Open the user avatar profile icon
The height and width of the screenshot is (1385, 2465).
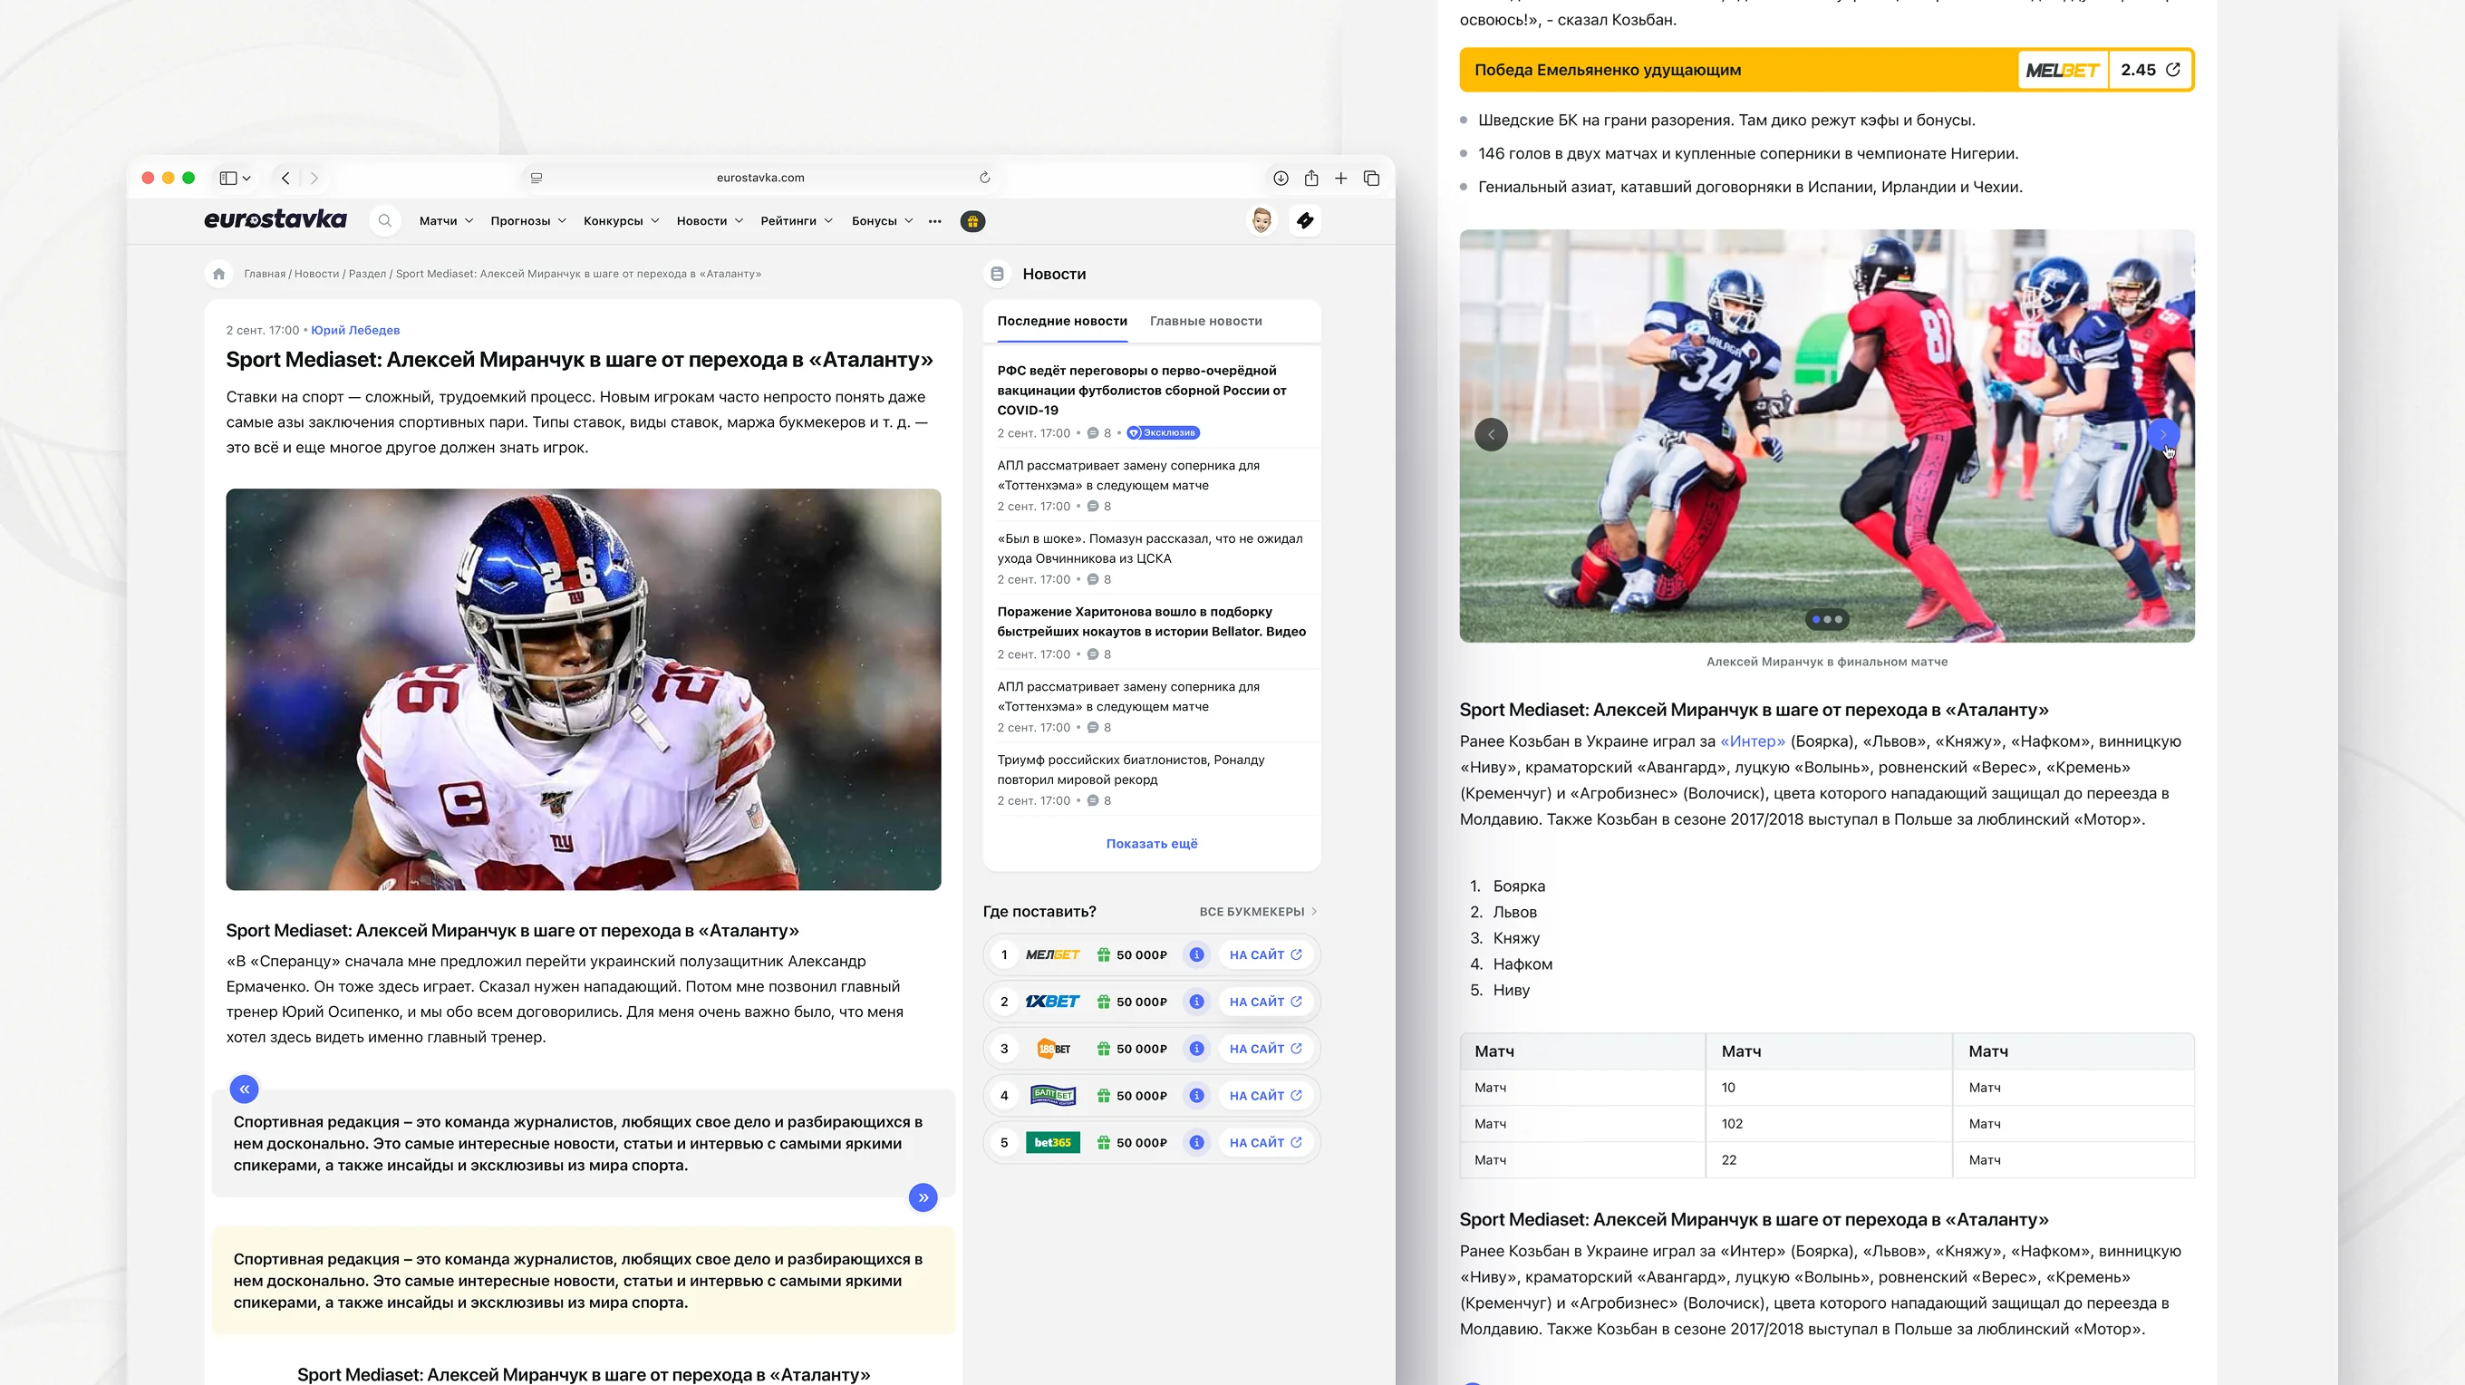tap(1261, 221)
